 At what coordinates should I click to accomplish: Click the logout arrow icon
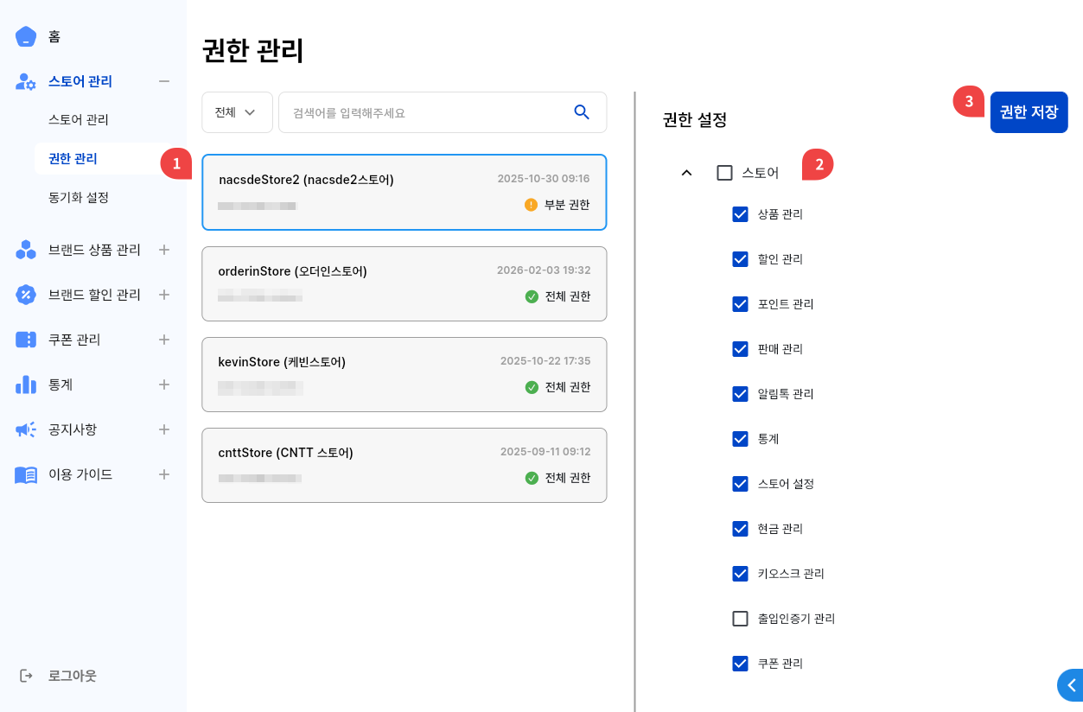pos(26,675)
